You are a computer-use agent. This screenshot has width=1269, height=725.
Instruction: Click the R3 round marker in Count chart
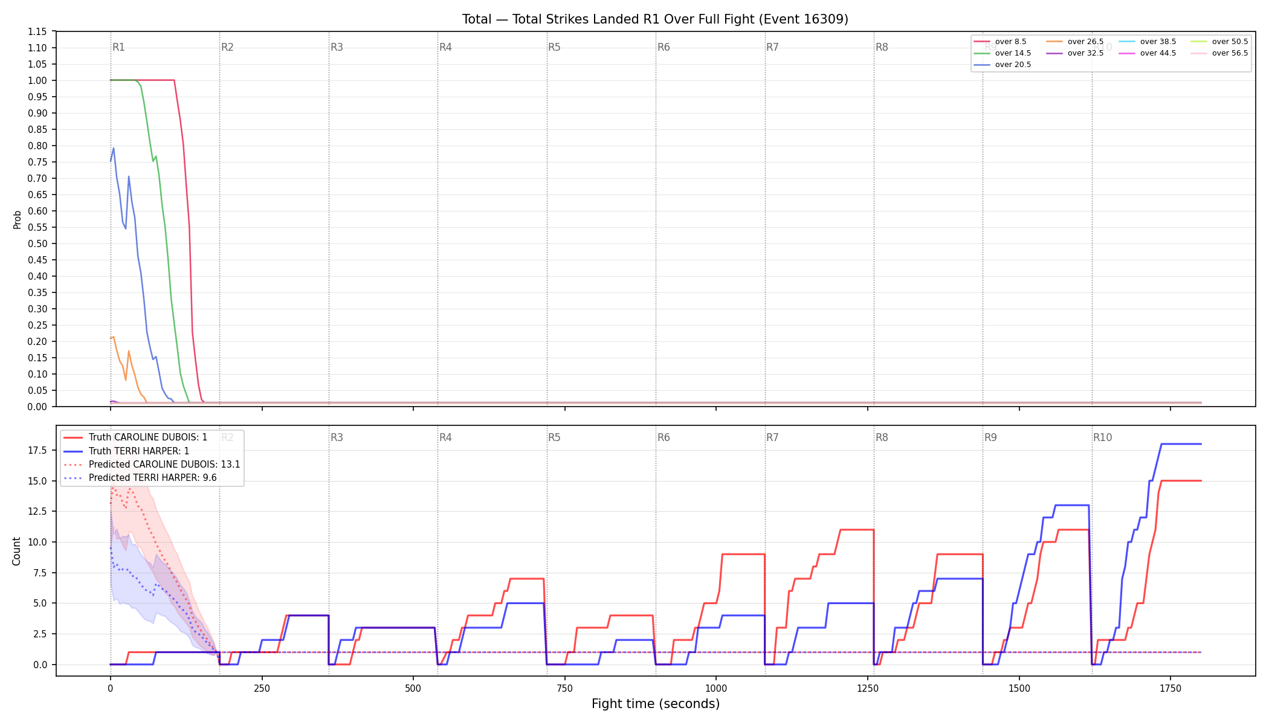point(337,437)
